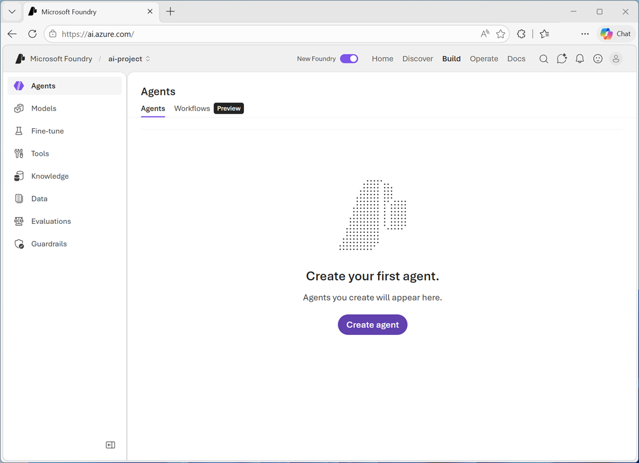Open the Models sidebar icon
The height and width of the screenshot is (463, 639).
click(x=19, y=108)
